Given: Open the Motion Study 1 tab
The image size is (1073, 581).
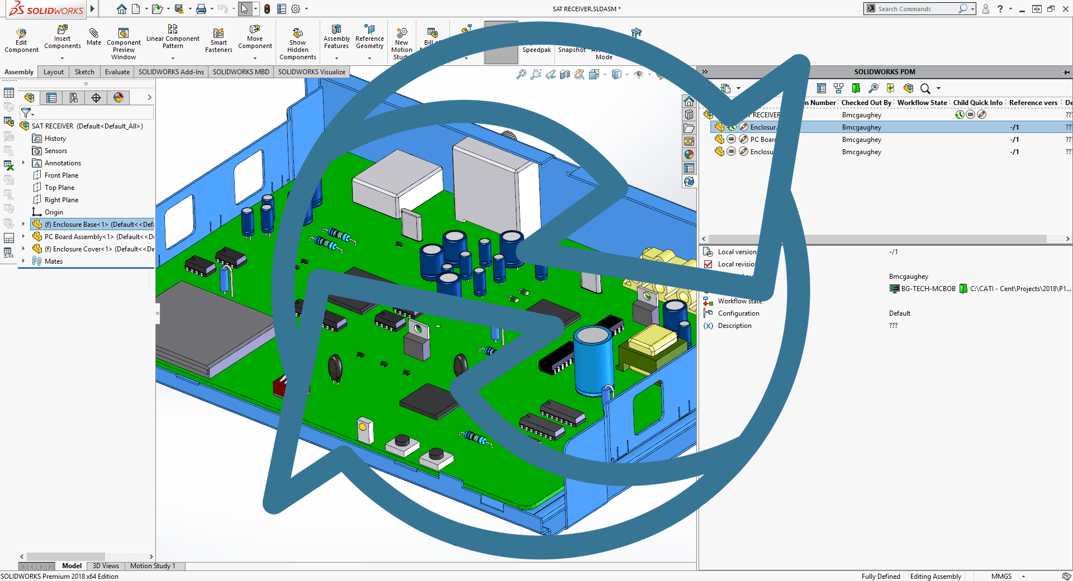Looking at the screenshot, I should point(153,566).
